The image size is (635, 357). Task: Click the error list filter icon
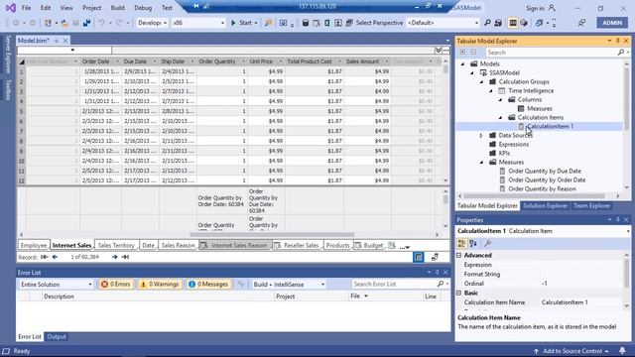click(241, 285)
